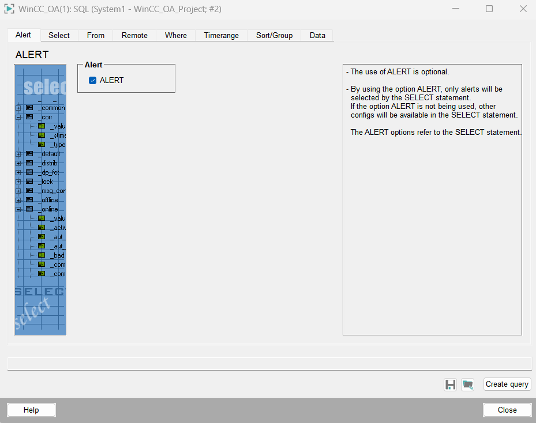Expand the _common tree node
Screen dimensions: 536x423
click(18, 108)
